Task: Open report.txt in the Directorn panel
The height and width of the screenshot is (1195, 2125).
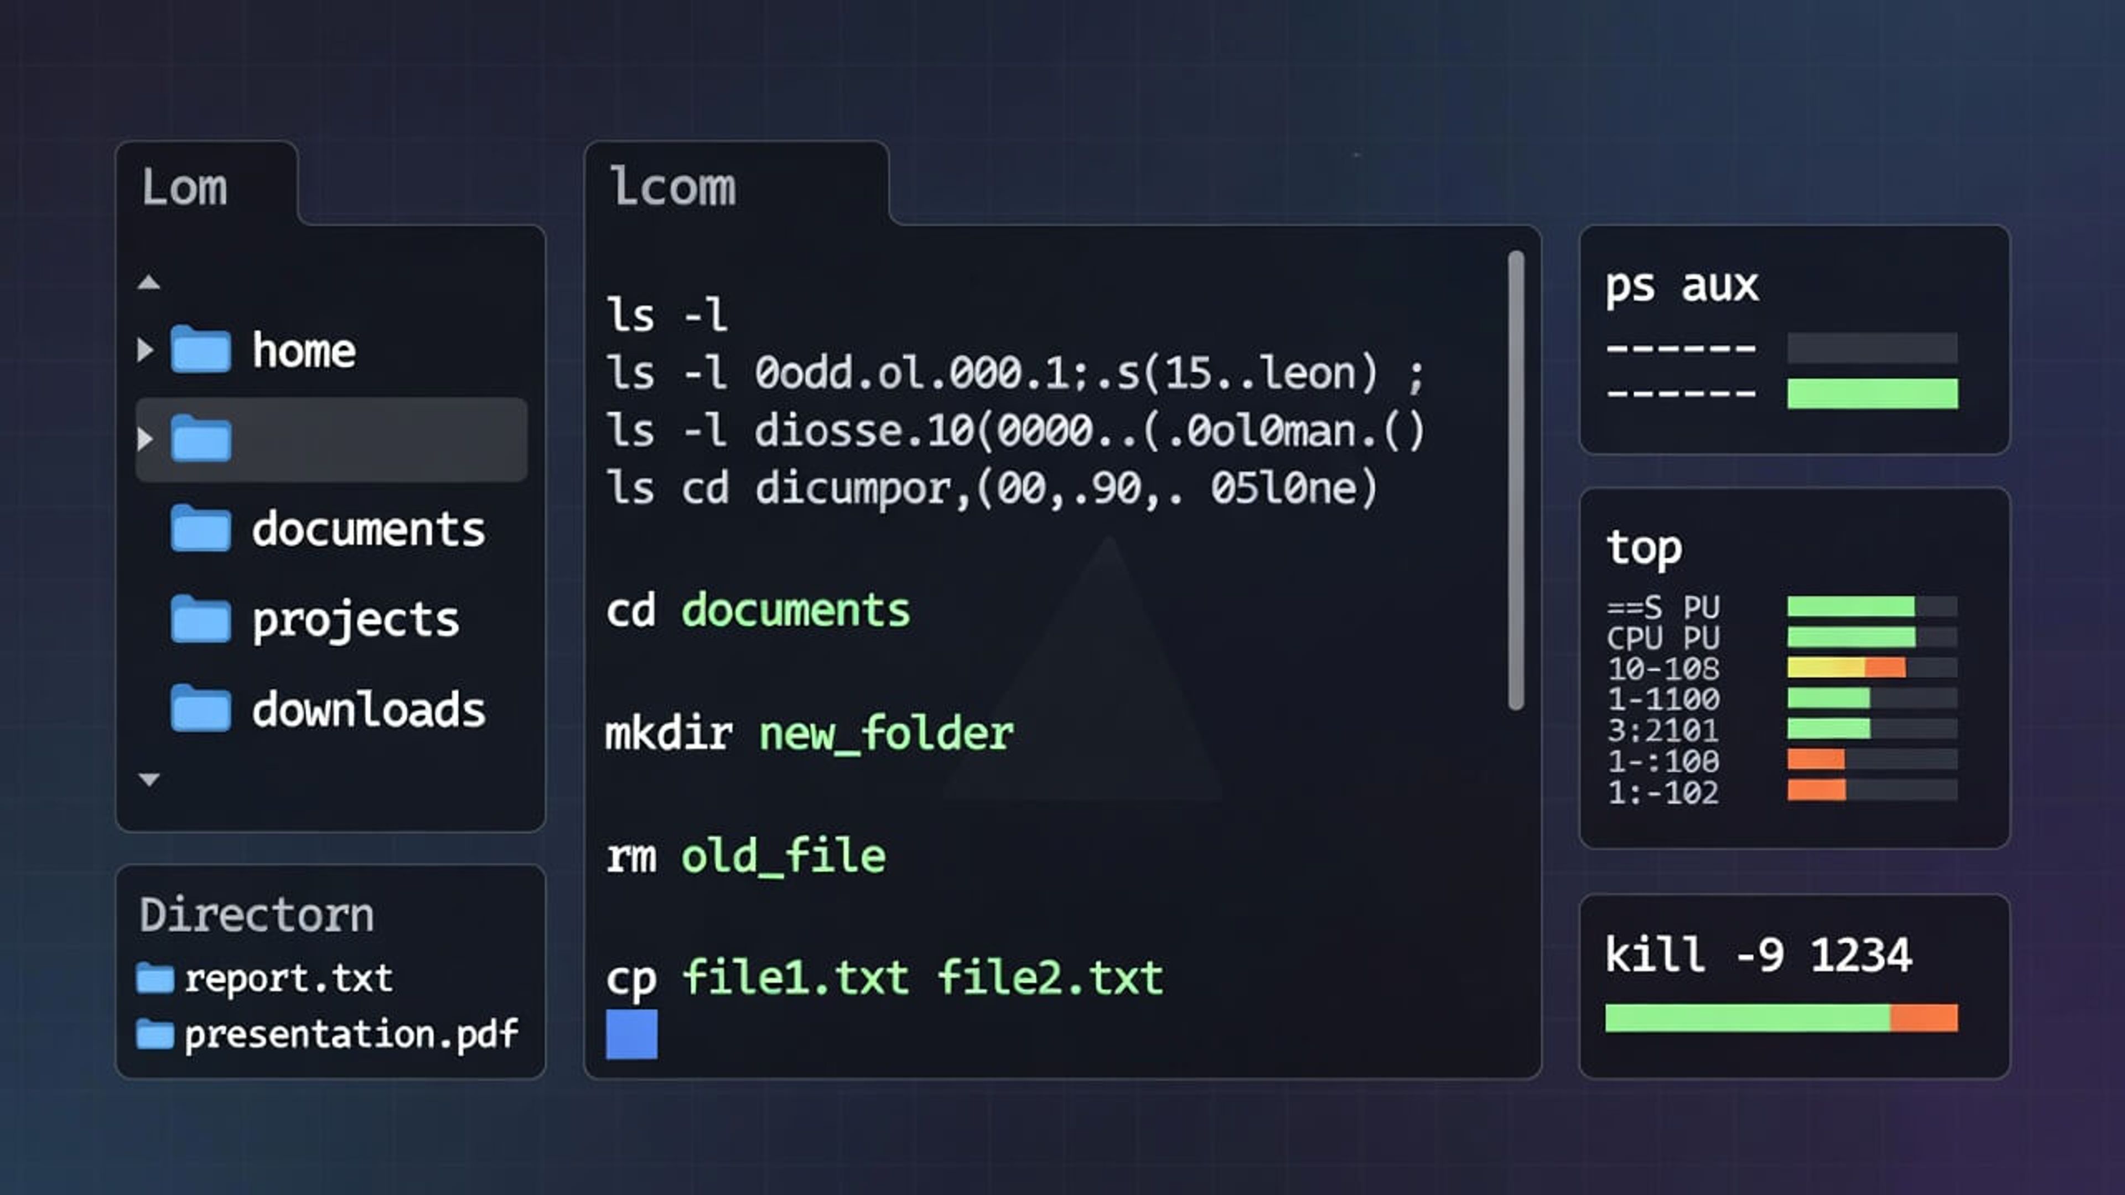Action: (289, 979)
